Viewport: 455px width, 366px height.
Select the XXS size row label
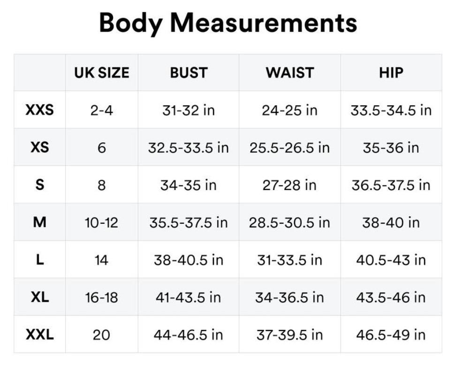click(40, 110)
